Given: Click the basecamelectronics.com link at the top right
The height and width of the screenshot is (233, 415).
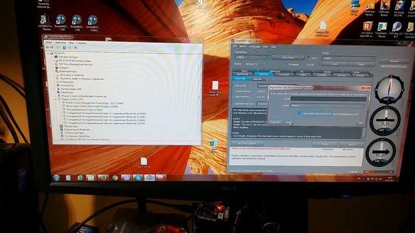Looking at the screenshot, I should click(394, 66).
